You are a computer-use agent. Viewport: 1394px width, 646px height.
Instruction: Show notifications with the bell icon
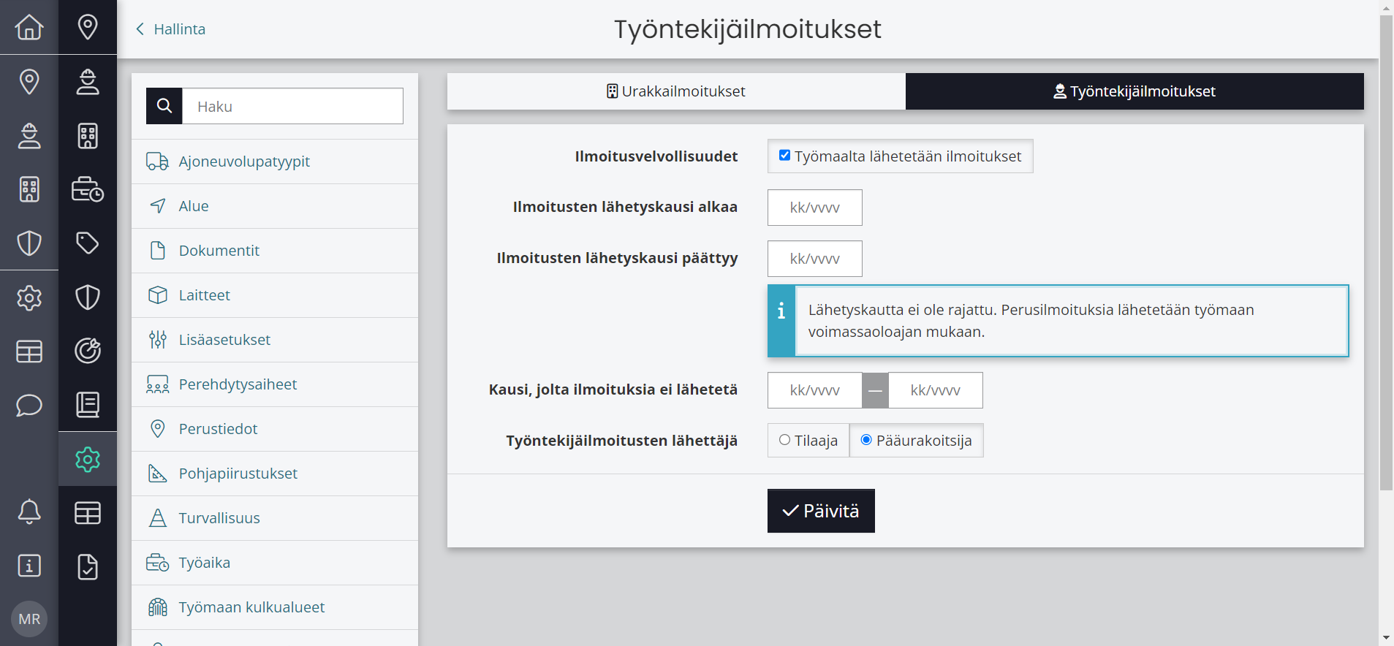point(29,512)
